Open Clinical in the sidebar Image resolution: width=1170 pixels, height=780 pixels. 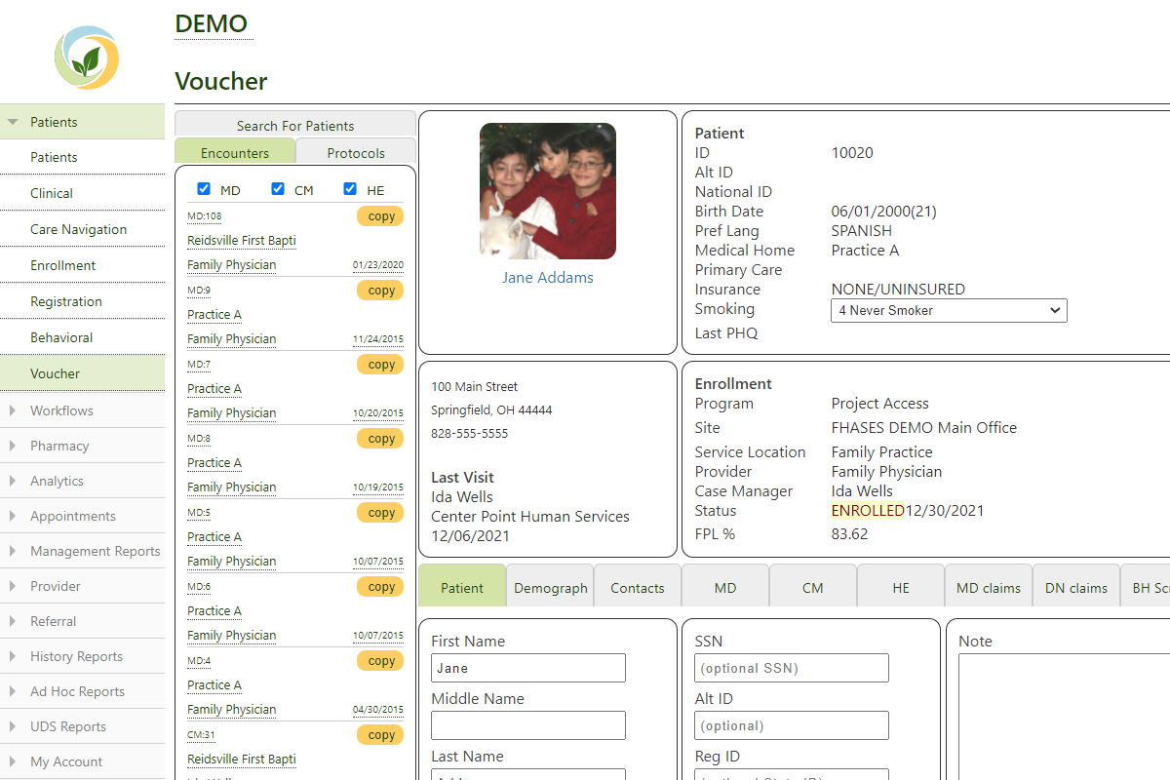(x=82, y=193)
